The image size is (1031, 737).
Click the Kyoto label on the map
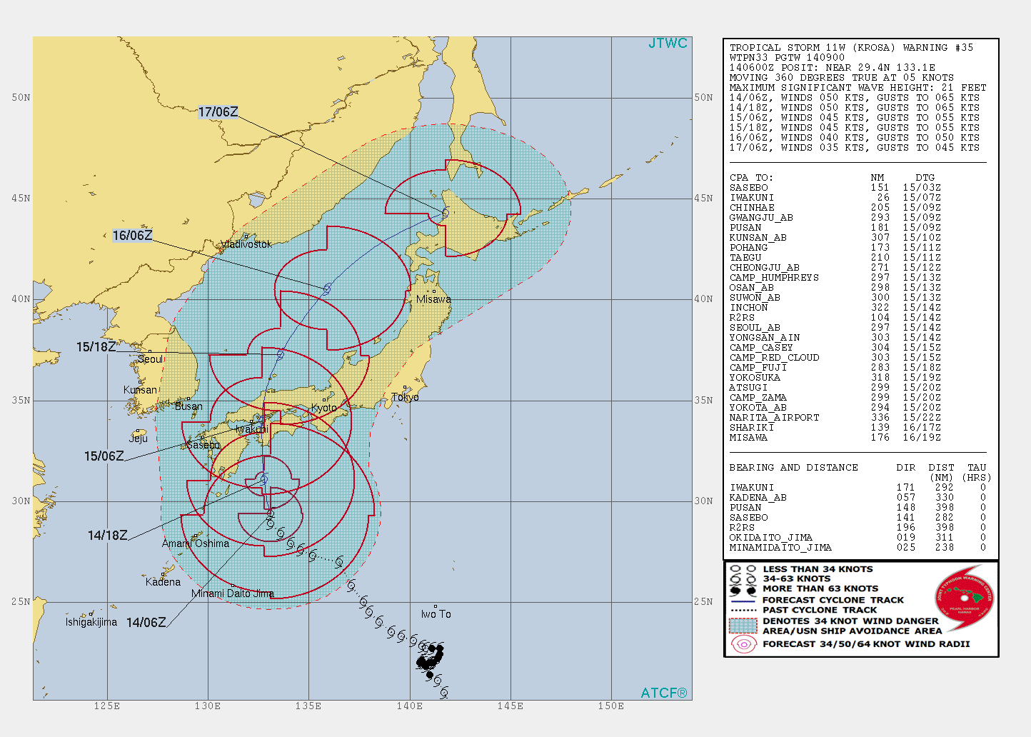[323, 408]
